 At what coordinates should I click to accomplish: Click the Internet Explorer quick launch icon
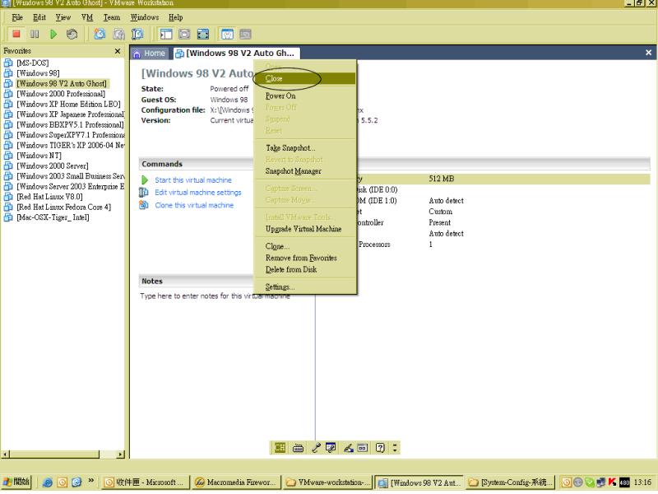[48, 482]
